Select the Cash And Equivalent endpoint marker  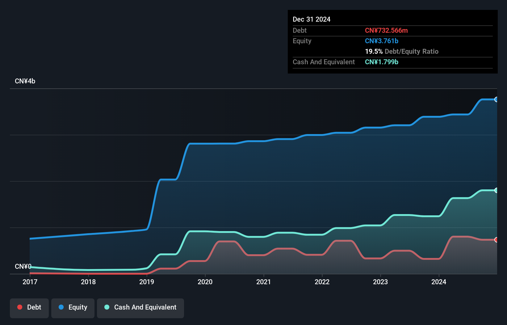[497, 190]
